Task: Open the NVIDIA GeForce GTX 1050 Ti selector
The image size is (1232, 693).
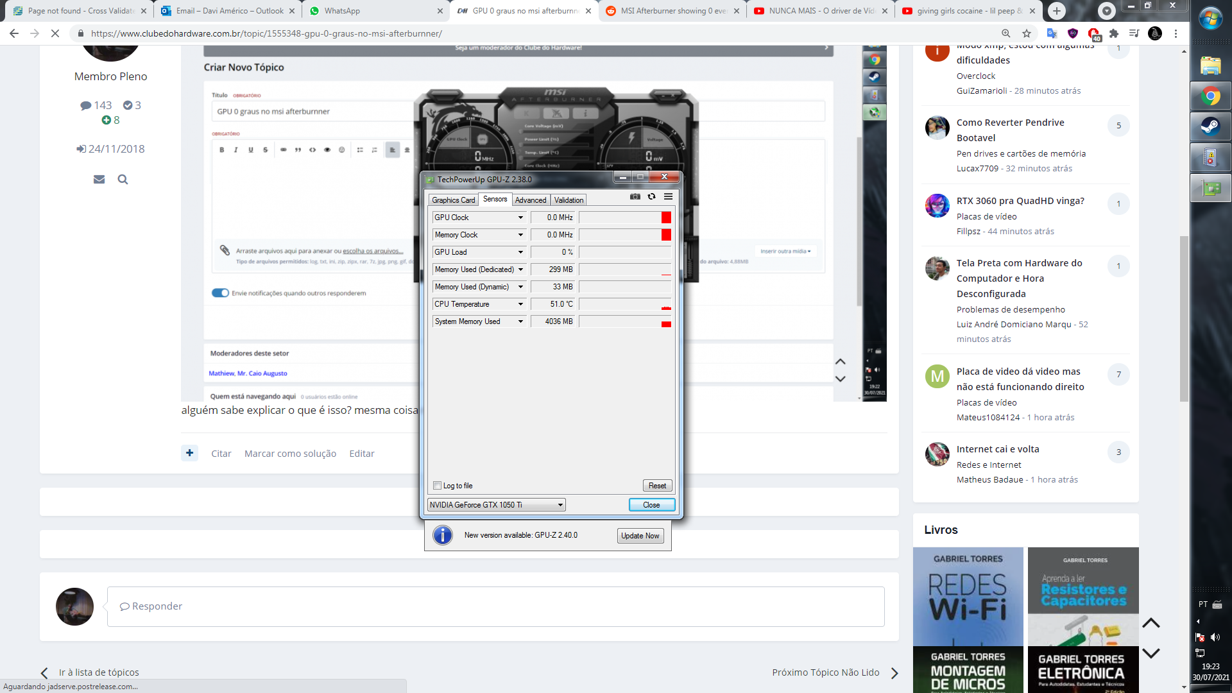Action: 497,505
